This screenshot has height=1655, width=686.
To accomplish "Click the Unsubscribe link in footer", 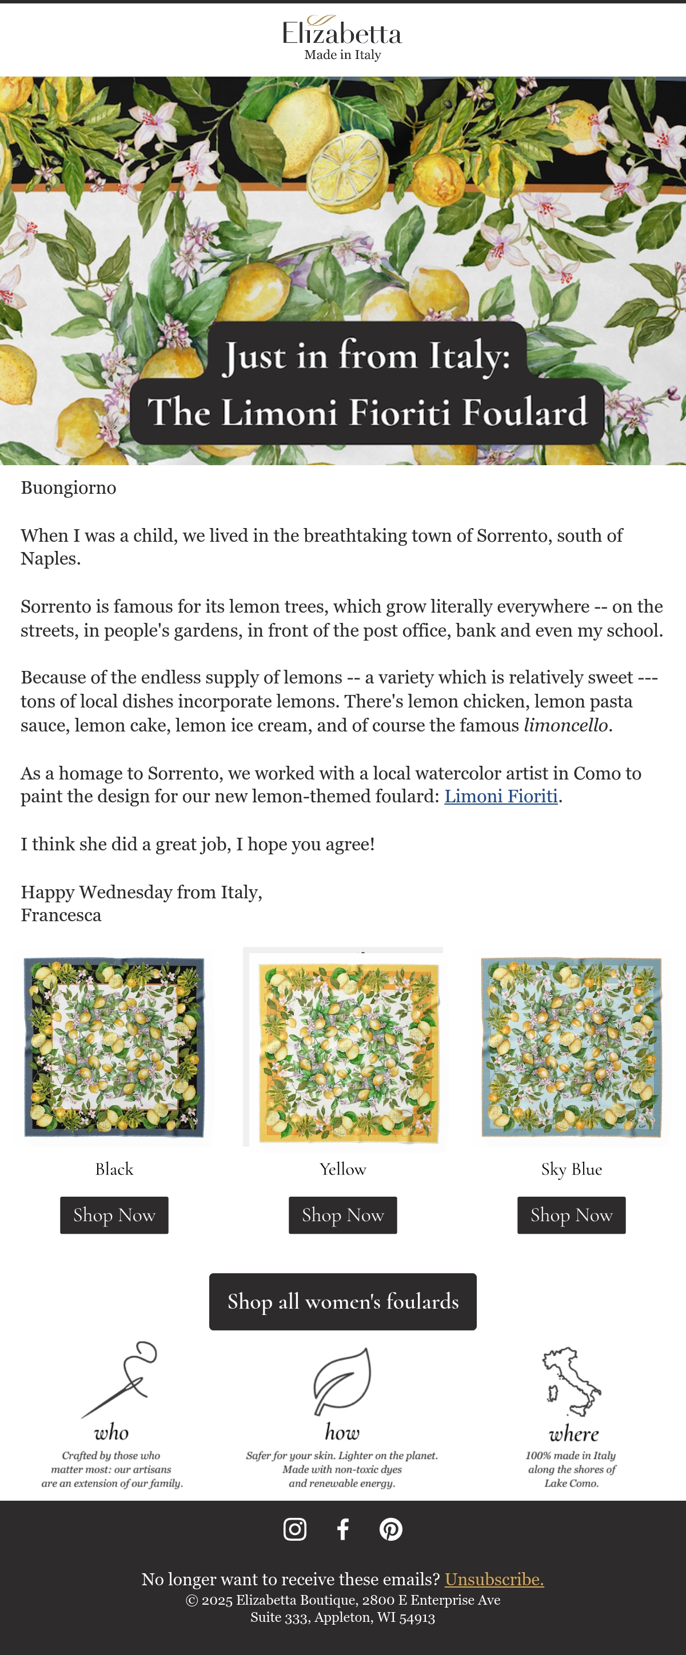I will pos(494,1579).
